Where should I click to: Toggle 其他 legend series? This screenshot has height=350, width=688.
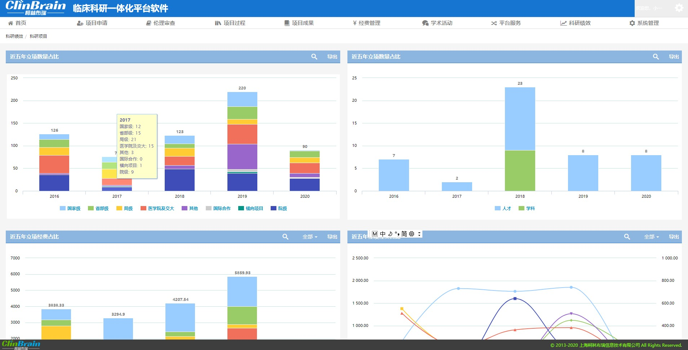coord(190,208)
